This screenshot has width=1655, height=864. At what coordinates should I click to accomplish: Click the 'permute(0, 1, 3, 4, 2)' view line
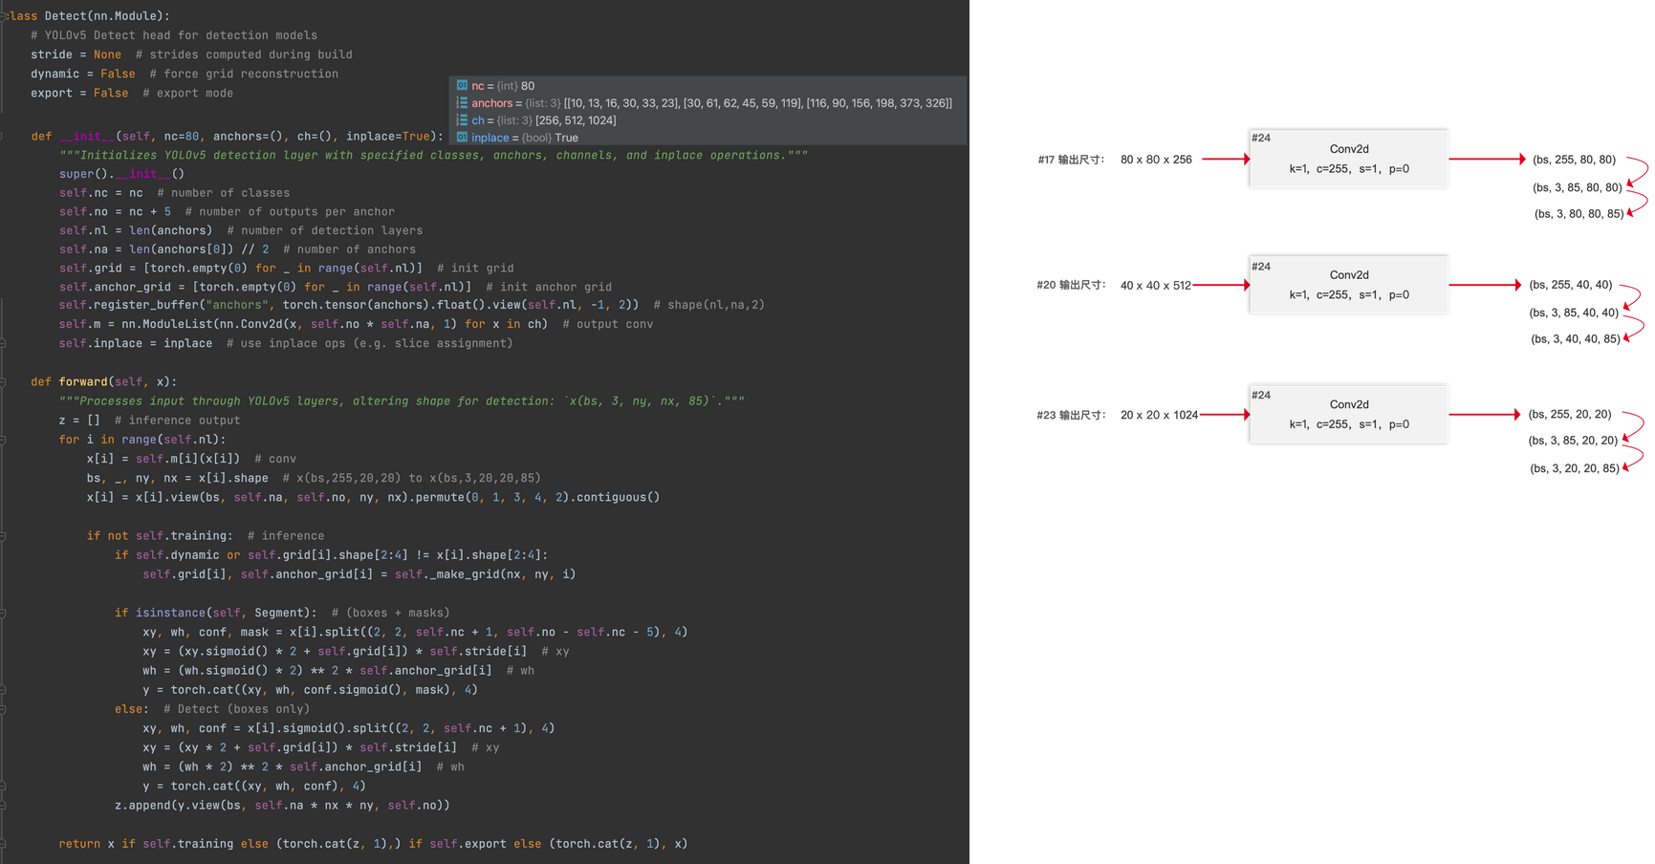[x=373, y=497]
